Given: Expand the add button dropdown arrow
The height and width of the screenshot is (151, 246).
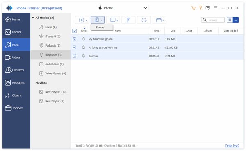Looking at the screenshot, I should (x=86, y=20).
